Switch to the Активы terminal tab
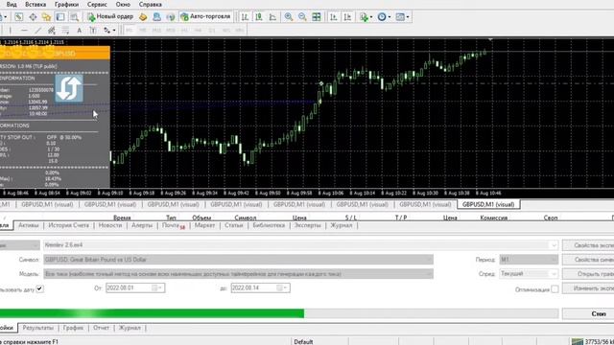 point(29,225)
